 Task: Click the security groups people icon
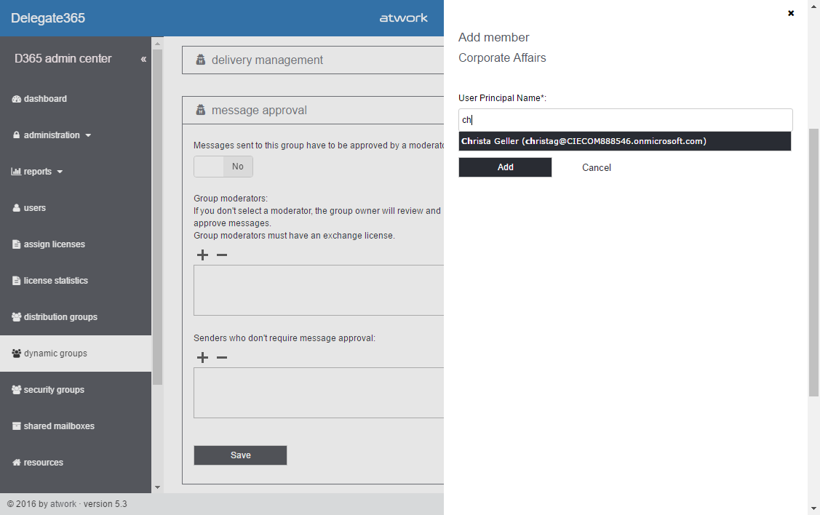[16, 389]
